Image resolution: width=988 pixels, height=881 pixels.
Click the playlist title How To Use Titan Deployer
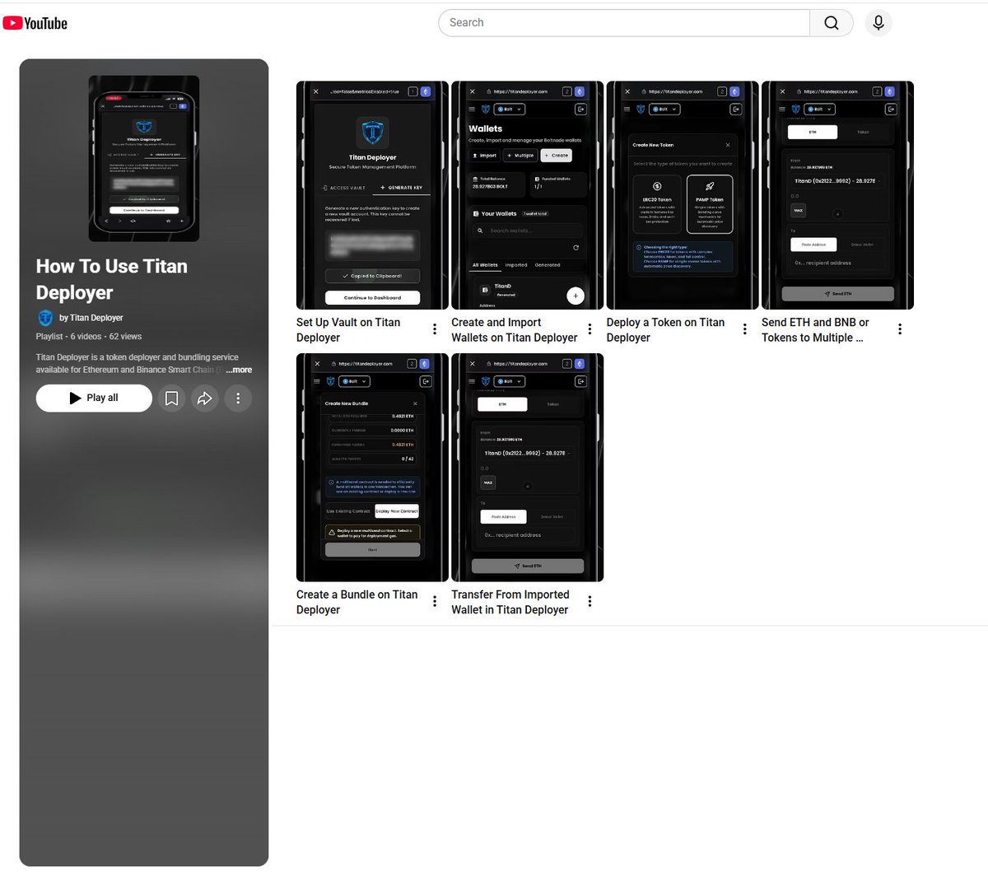pyautogui.click(x=112, y=279)
